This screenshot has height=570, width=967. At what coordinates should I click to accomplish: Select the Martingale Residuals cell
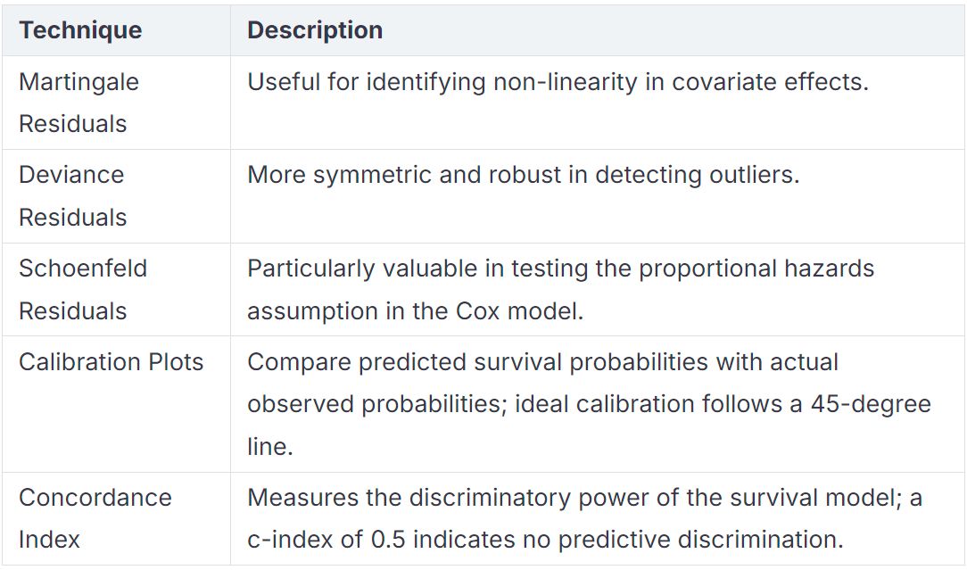click(x=117, y=103)
